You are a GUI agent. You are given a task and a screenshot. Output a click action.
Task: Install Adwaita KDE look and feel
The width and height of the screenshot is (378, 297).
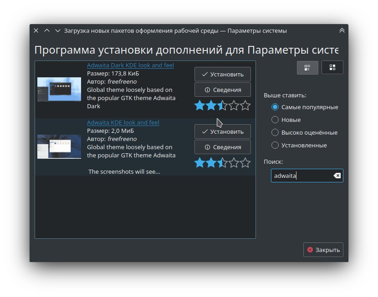pos(223,131)
